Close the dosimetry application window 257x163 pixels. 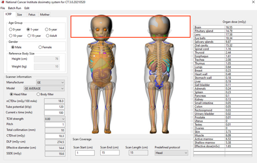point(253,2)
